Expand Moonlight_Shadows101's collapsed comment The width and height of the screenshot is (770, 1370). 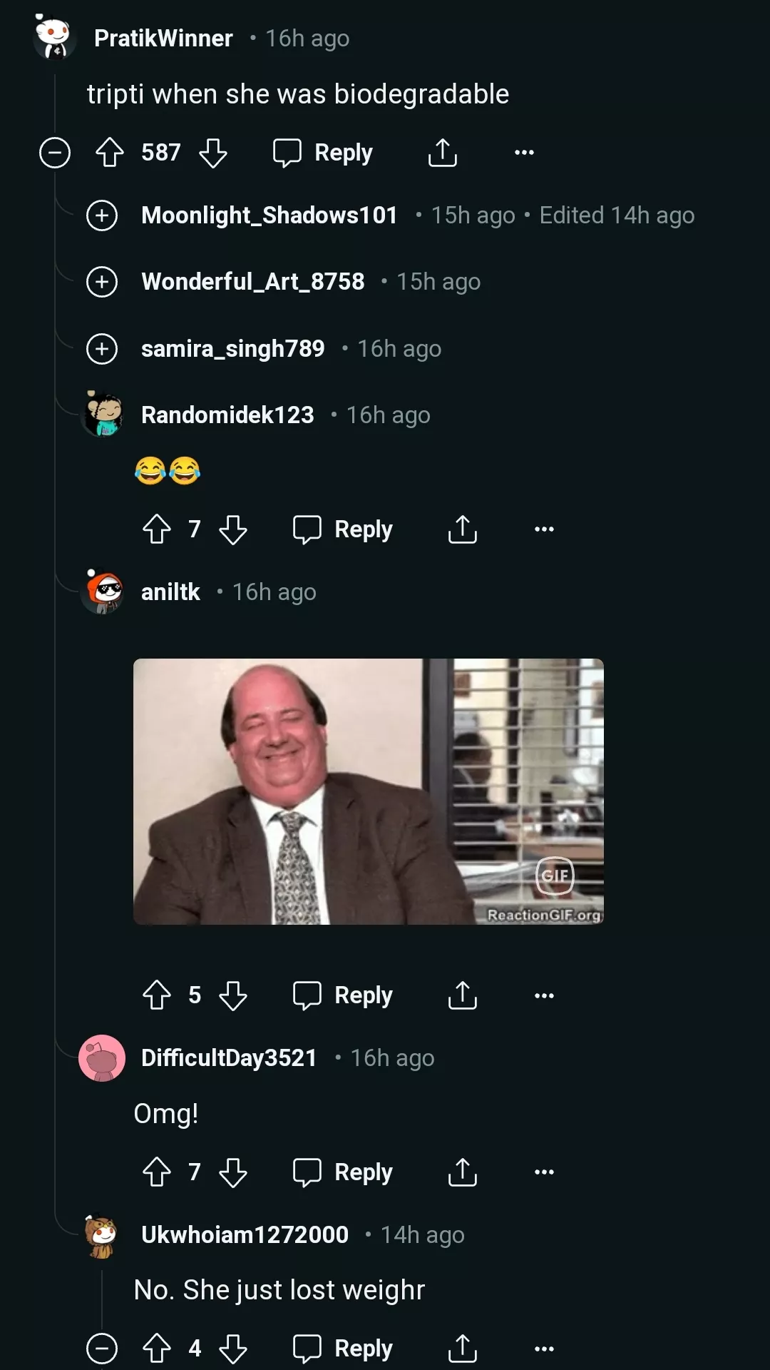click(x=102, y=215)
